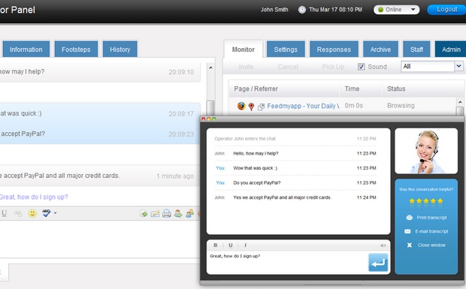
Task: Click the 'Do you accept PayPal?' message in chat window
Action: tap(257, 182)
